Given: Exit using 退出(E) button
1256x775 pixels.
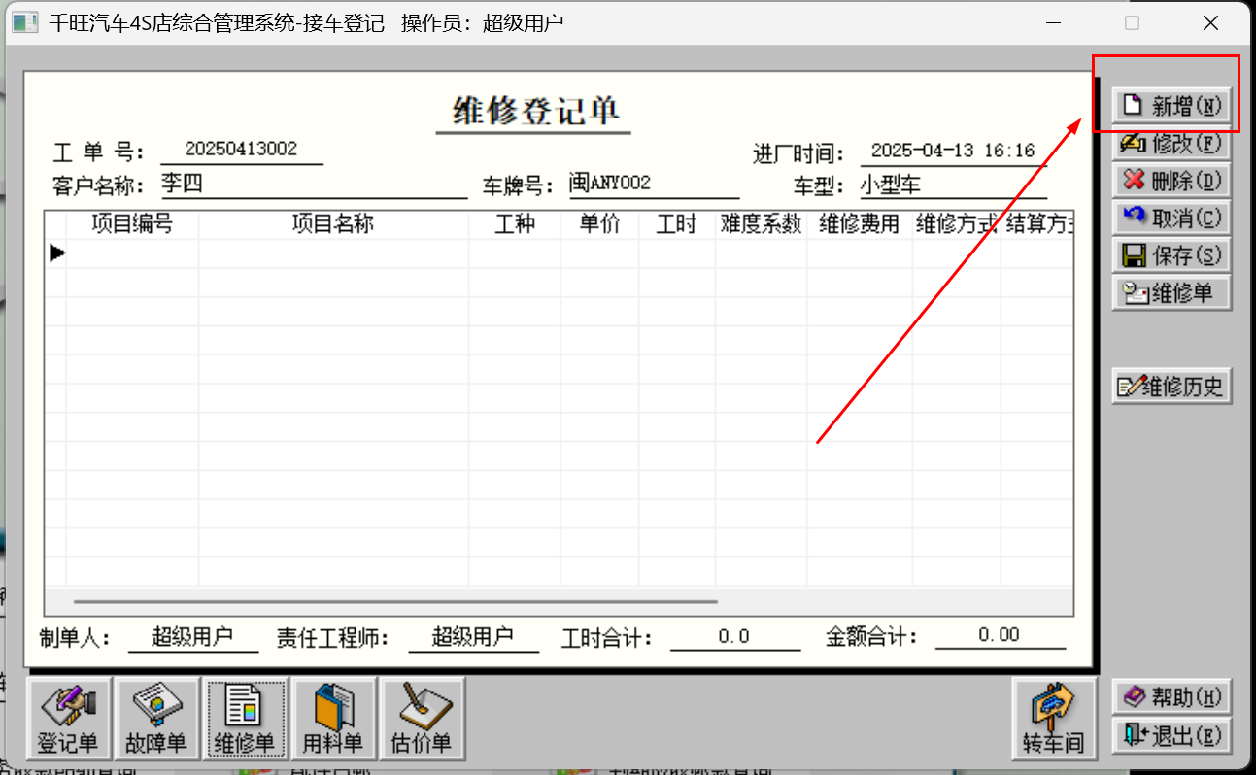Looking at the screenshot, I should coord(1171,734).
